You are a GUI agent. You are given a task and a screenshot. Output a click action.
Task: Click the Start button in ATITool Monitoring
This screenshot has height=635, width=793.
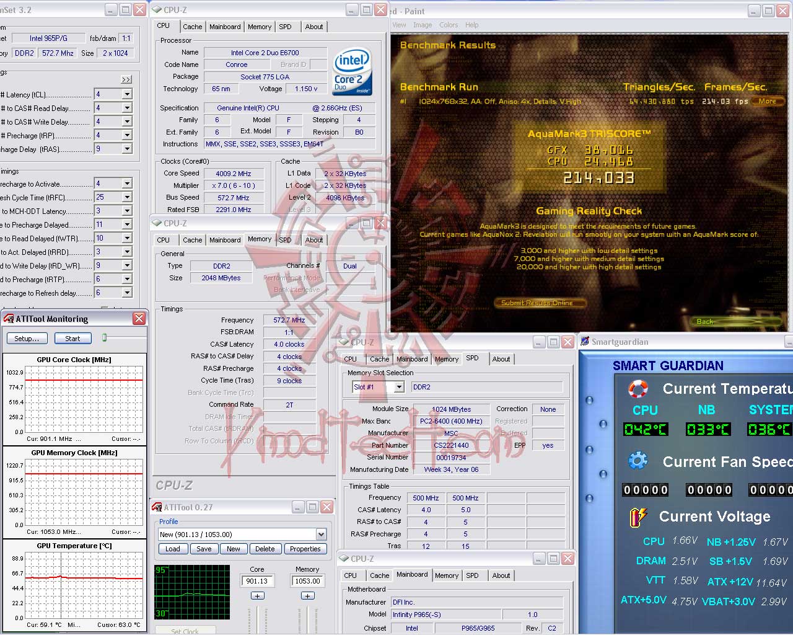point(72,339)
